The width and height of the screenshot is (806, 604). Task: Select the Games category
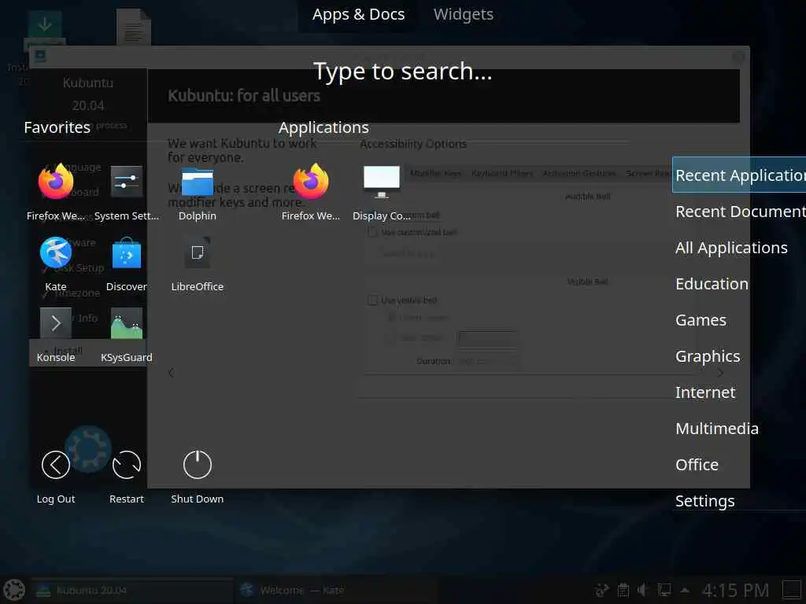click(x=701, y=321)
